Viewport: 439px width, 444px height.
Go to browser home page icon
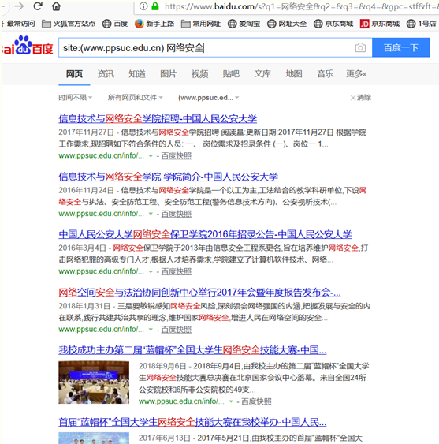[56, 6]
